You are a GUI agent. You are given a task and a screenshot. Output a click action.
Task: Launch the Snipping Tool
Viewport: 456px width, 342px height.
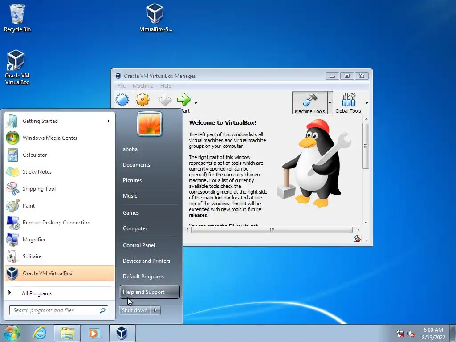pyautogui.click(x=60, y=188)
